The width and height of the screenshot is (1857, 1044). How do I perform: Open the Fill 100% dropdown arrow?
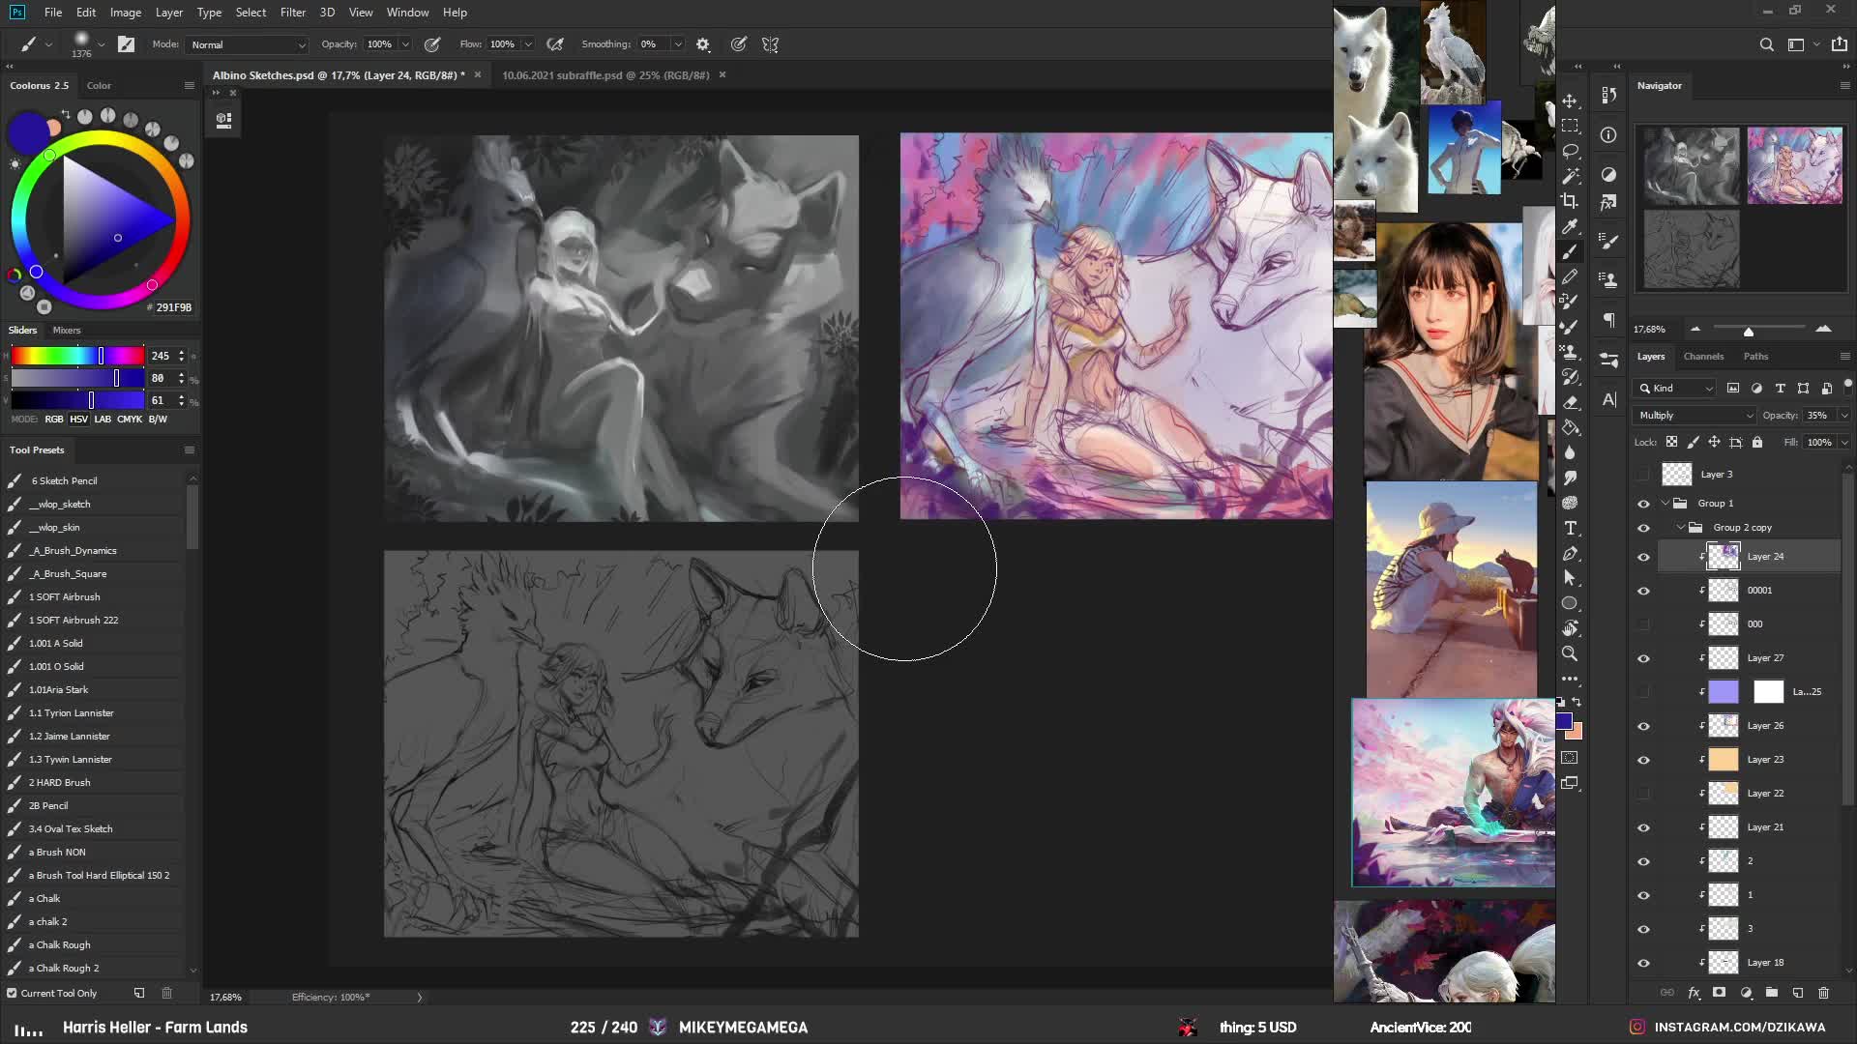(x=1843, y=442)
